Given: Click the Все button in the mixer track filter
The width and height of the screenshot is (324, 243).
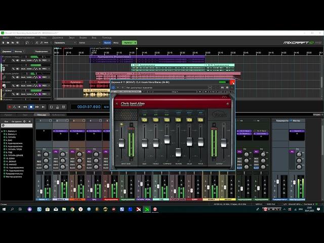Looking at the screenshot, I should coord(6,121).
